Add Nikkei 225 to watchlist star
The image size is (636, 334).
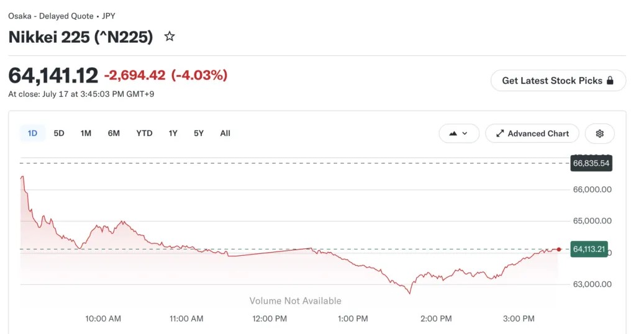(170, 37)
